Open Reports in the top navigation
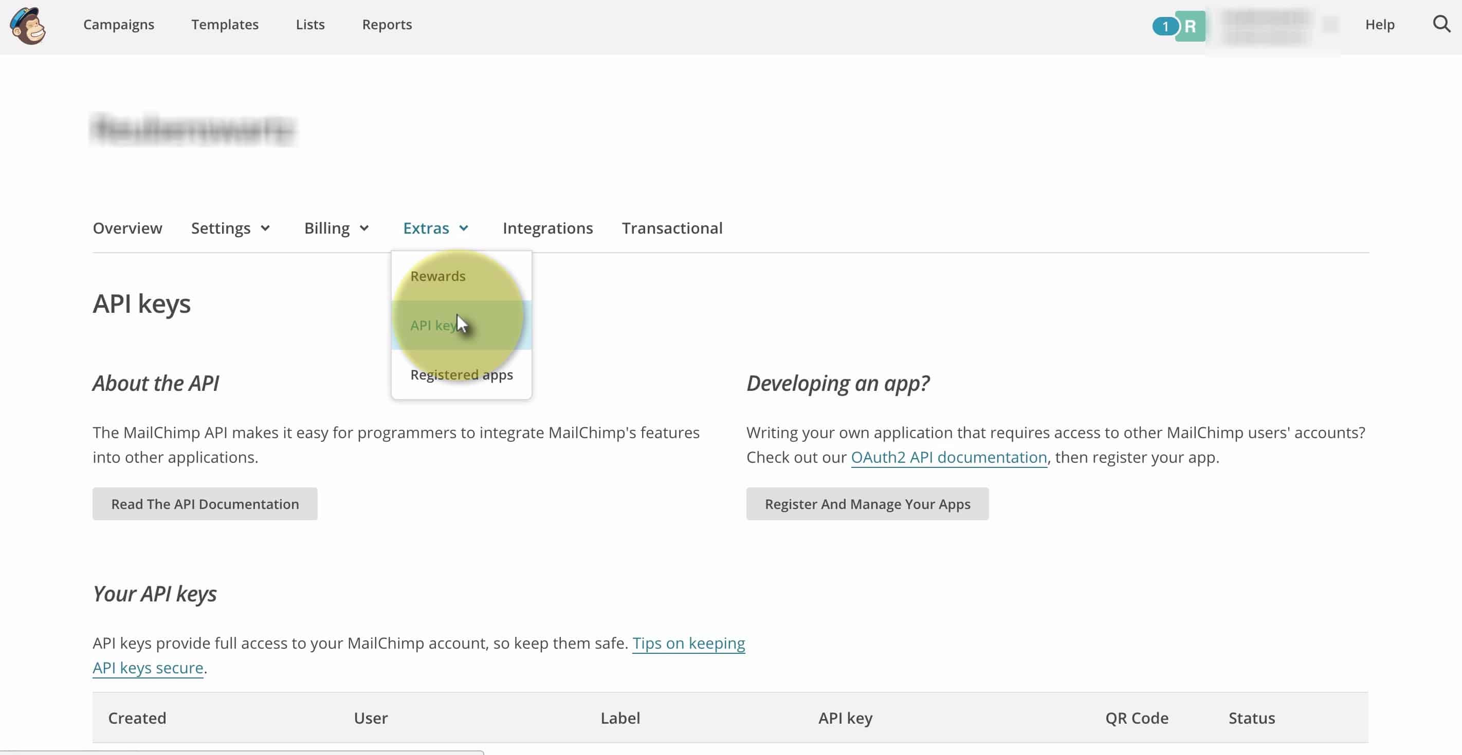Image resolution: width=1462 pixels, height=755 pixels. coord(387,24)
